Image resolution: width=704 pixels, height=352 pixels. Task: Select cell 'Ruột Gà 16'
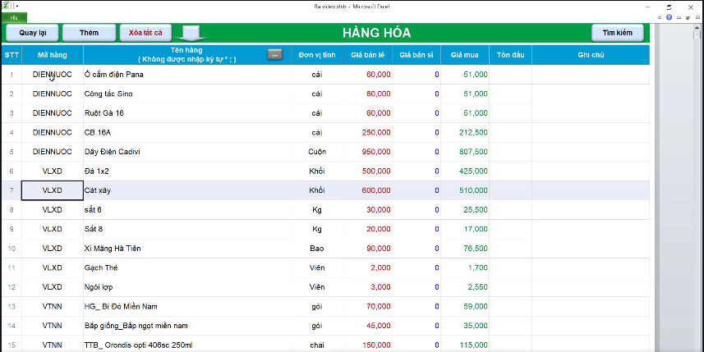(187, 113)
